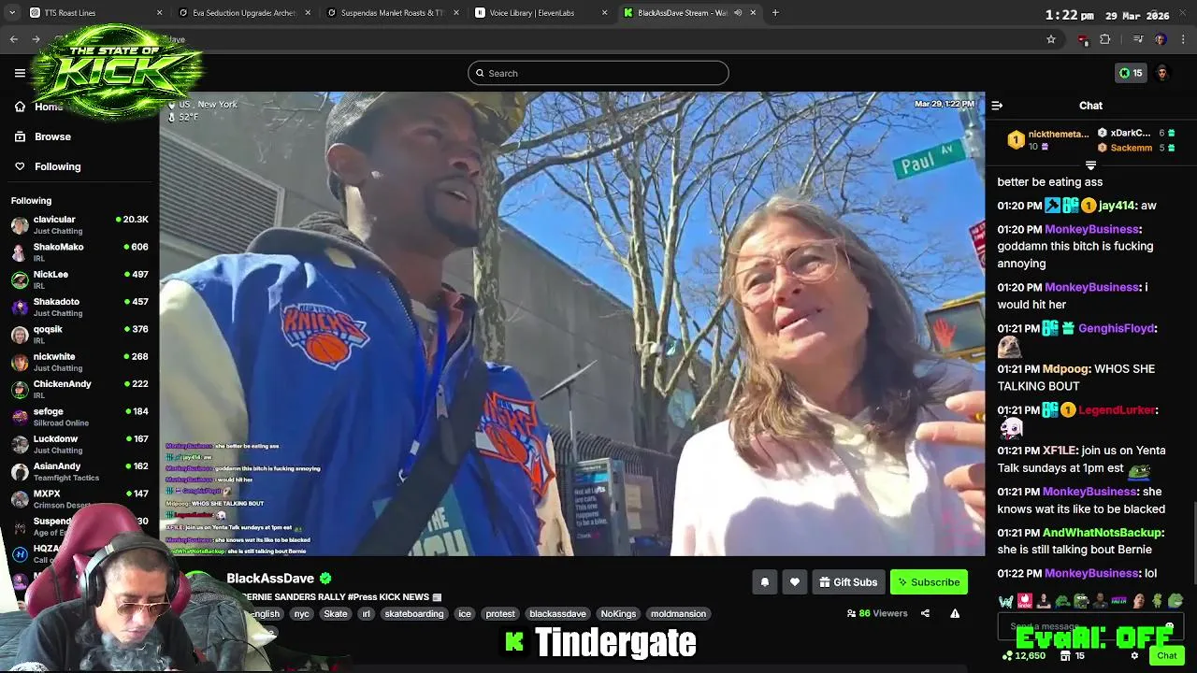Open ShakoMako's channel from Following list
The width and height of the screenshot is (1197, 673).
(79, 252)
